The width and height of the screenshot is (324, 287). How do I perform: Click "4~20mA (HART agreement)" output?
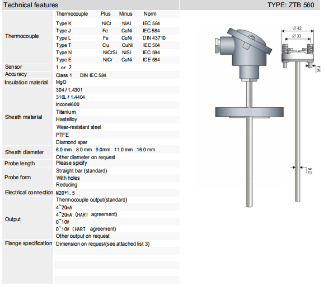pos(86,214)
